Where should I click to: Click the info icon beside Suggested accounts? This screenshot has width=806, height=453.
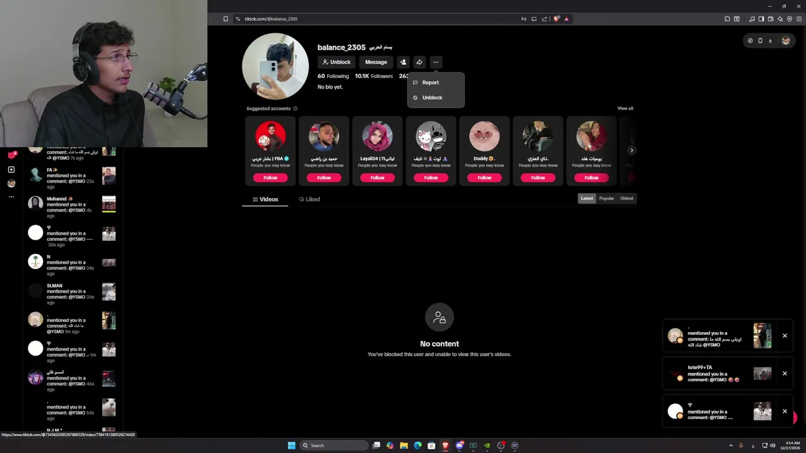(x=295, y=108)
